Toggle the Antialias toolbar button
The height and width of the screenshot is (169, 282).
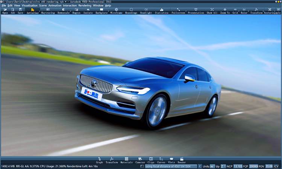click(x=33, y=11)
